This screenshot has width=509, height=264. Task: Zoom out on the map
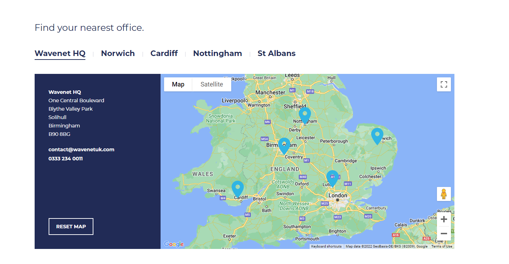[x=444, y=234]
